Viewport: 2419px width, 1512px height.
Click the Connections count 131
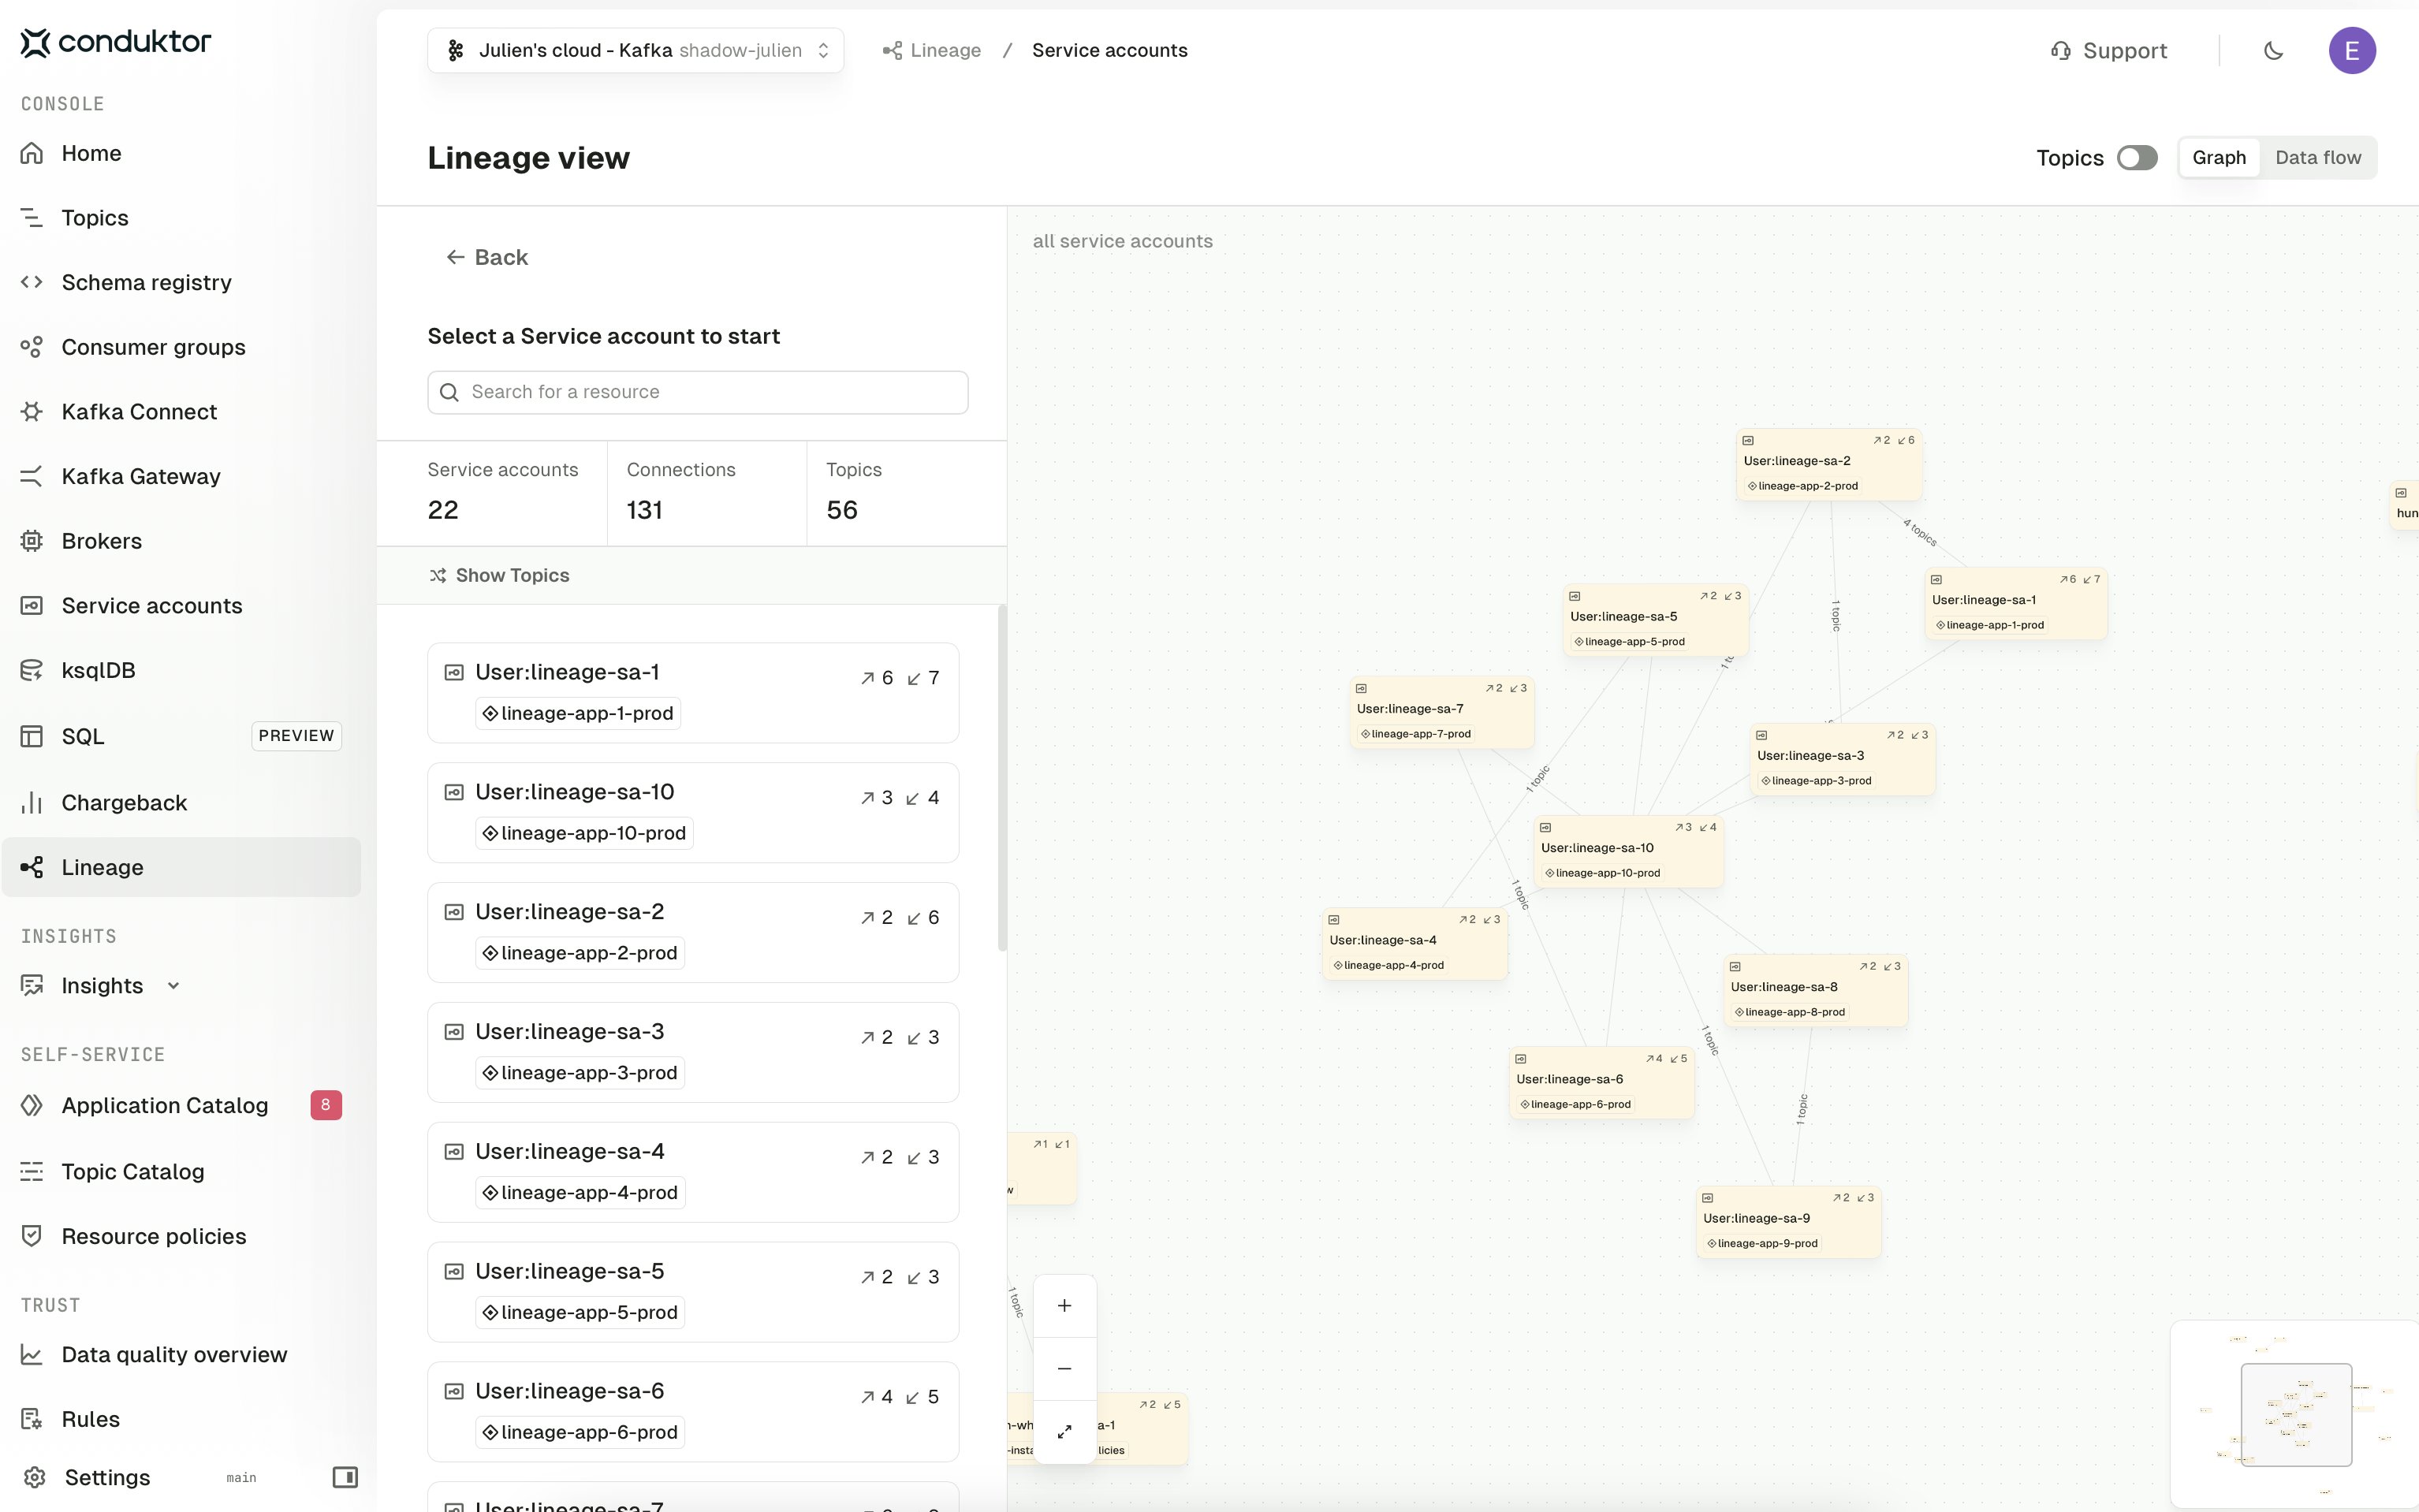[645, 510]
